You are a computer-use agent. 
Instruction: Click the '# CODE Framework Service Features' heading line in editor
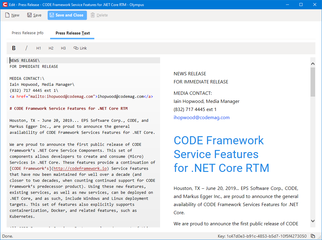68,109
